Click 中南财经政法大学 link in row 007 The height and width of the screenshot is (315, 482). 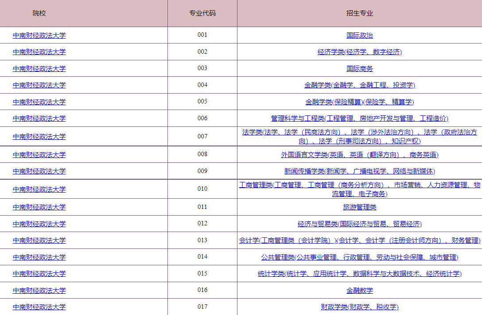tap(39, 136)
